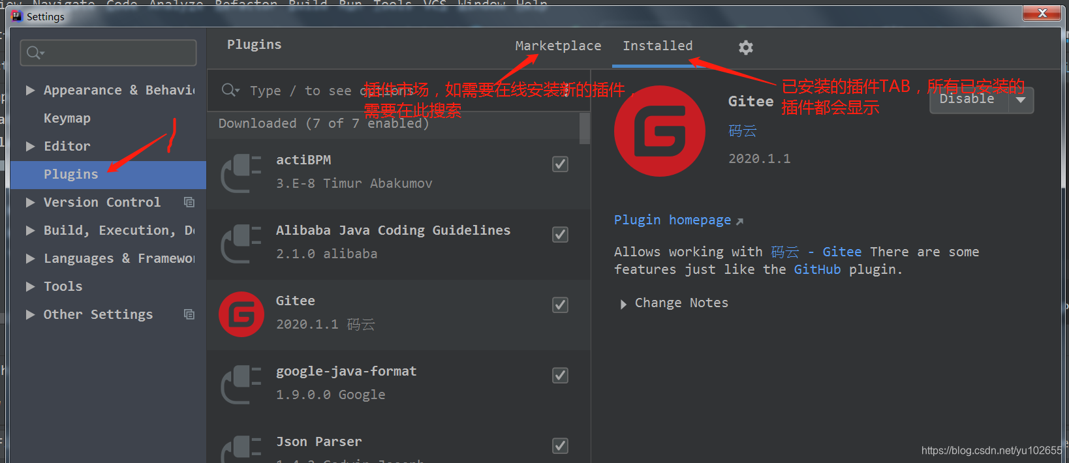Focus the plugin search filter field
1069x463 pixels.
click(x=399, y=91)
